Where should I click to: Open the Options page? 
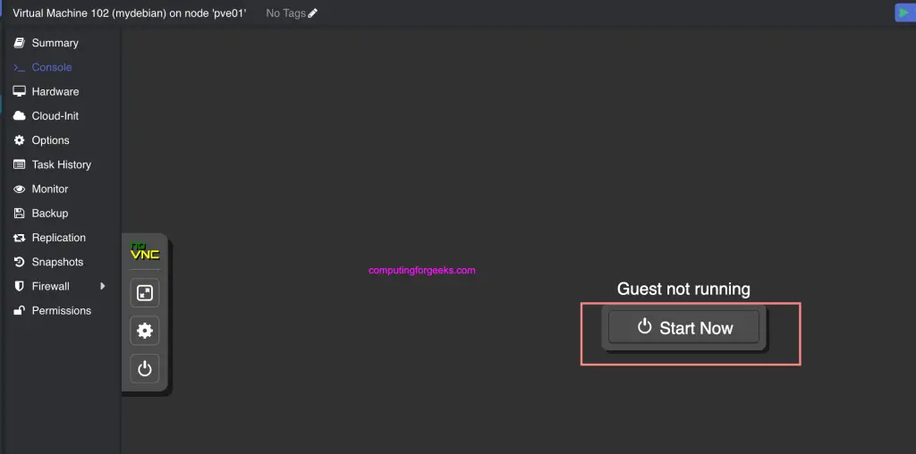point(50,140)
